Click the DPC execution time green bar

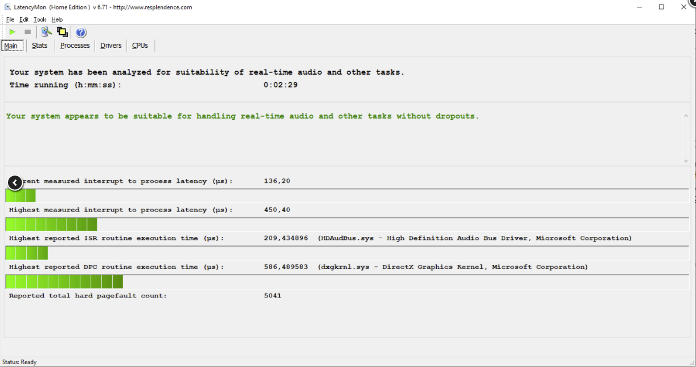point(64,282)
